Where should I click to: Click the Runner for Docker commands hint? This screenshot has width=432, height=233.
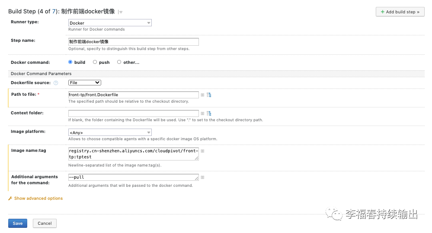click(x=96, y=29)
